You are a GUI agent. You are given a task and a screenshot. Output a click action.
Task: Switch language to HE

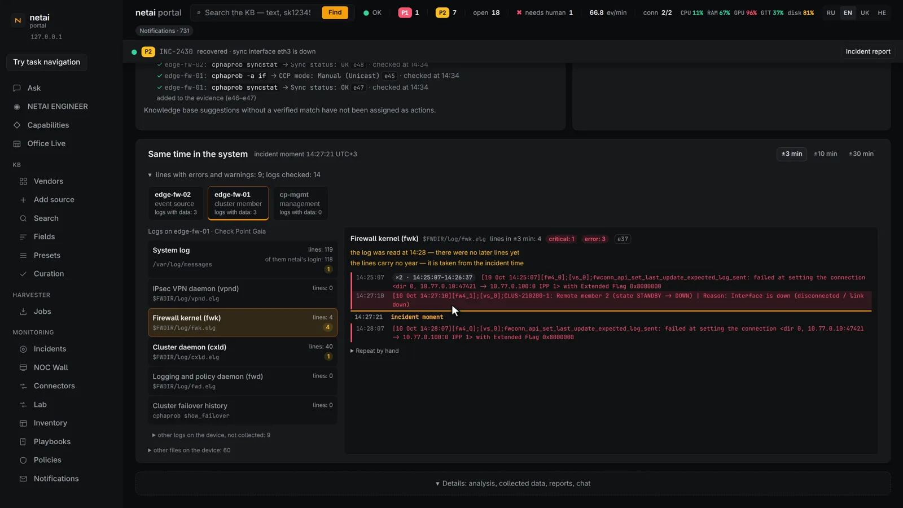tap(882, 12)
